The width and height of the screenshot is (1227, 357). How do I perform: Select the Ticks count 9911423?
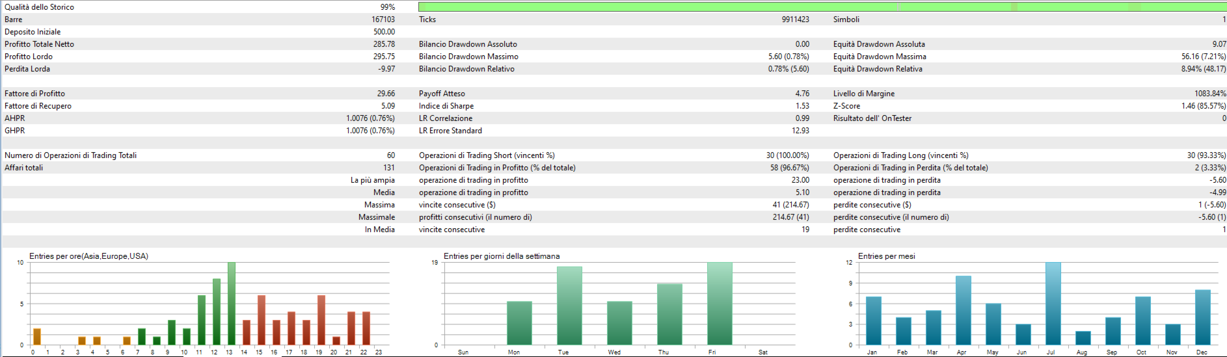796,20
